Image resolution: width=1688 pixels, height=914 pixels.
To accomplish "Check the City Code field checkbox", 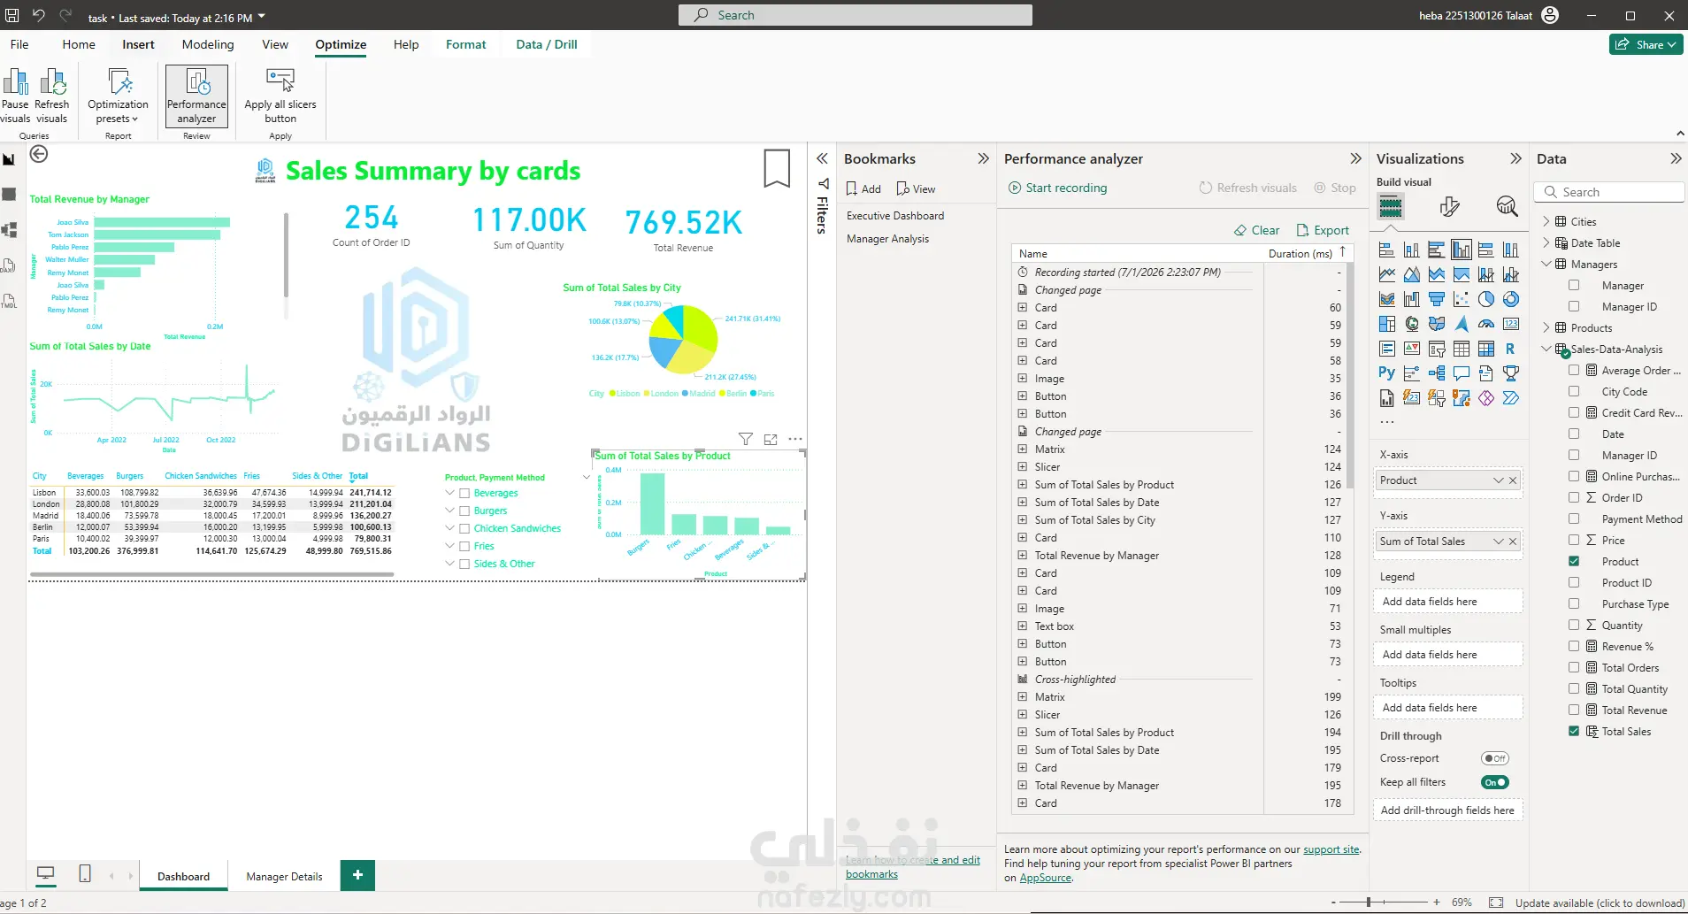I will pyautogui.click(x=1574, y=391).
